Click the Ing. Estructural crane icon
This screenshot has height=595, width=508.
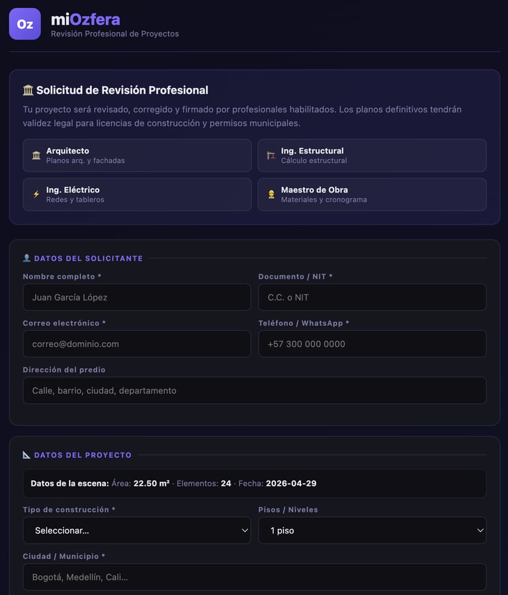271,156
